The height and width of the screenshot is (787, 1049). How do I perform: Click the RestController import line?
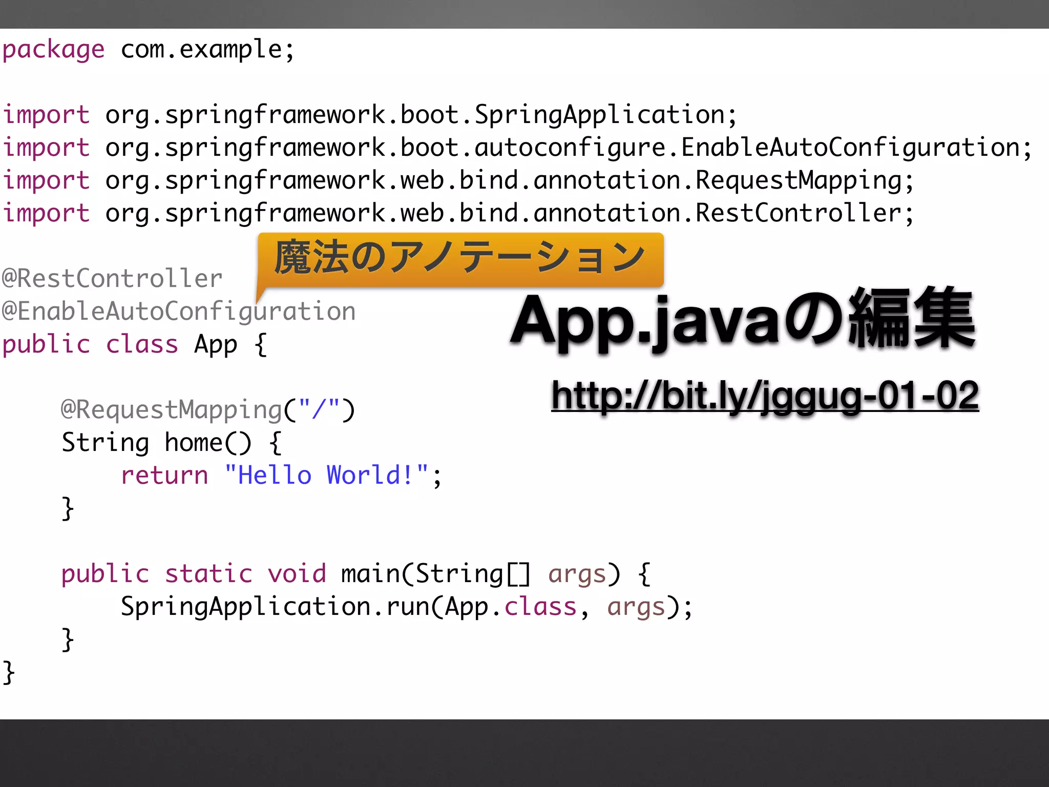point(458,214)
